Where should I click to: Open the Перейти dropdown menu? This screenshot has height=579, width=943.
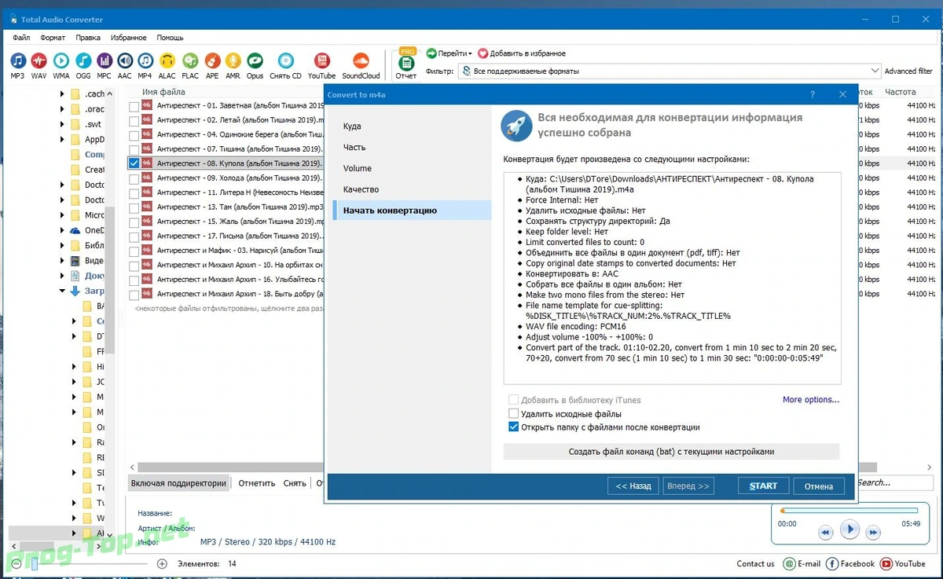tap(449, 53)
